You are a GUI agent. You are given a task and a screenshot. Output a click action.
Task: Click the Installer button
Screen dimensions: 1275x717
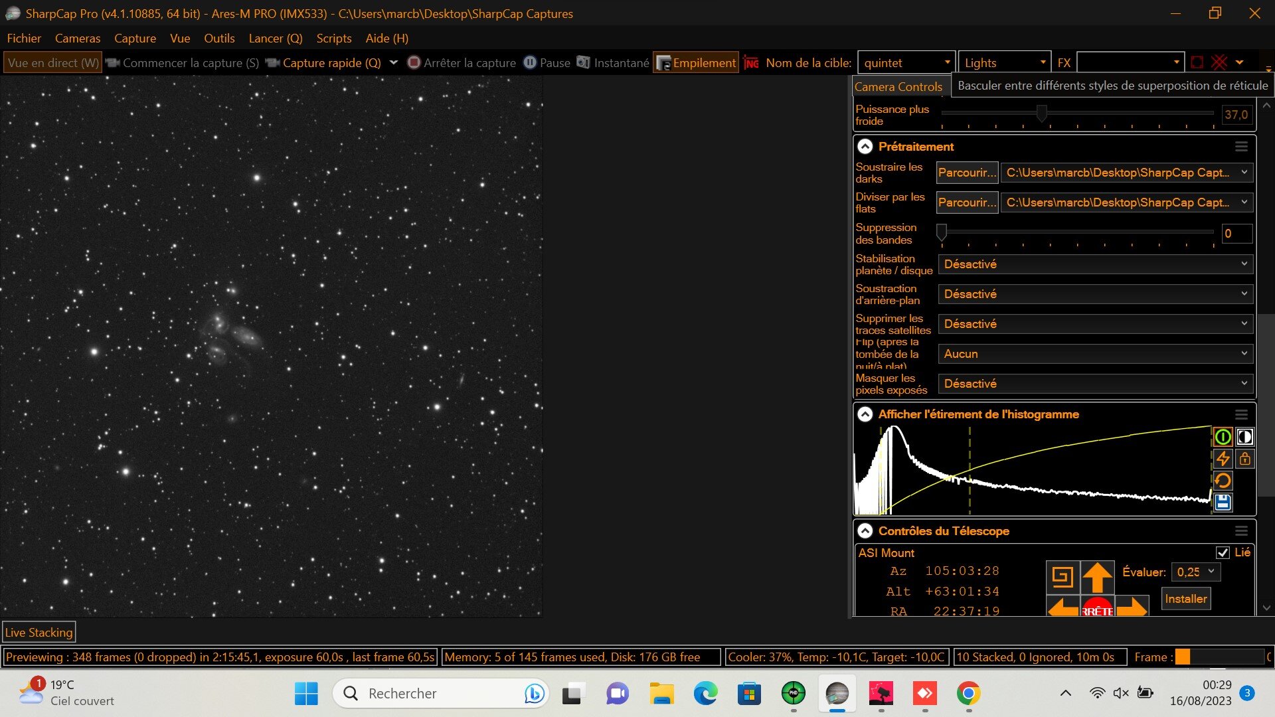[x=1185, y=599]
